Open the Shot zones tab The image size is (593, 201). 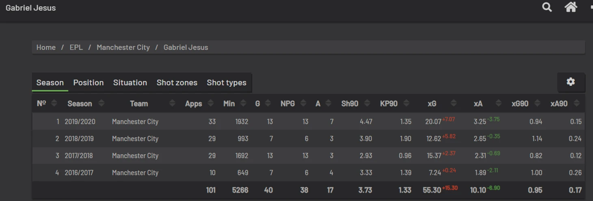click(x=177, y=82)
